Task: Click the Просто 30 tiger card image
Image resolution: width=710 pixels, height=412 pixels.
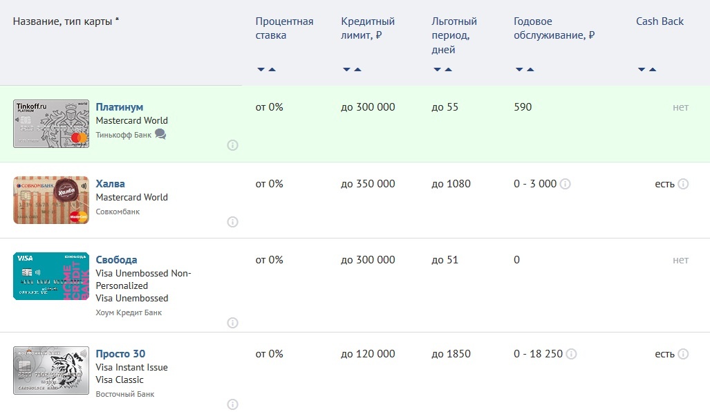Action: point(51,371)
